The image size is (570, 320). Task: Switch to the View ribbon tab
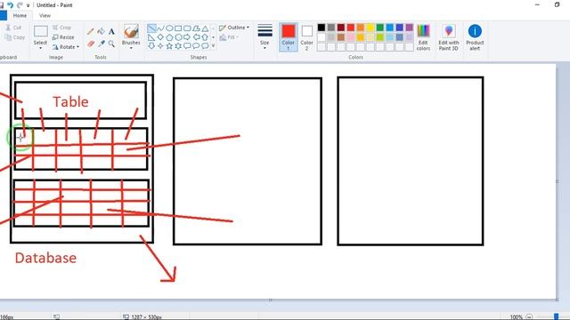(x=45, y=16)
